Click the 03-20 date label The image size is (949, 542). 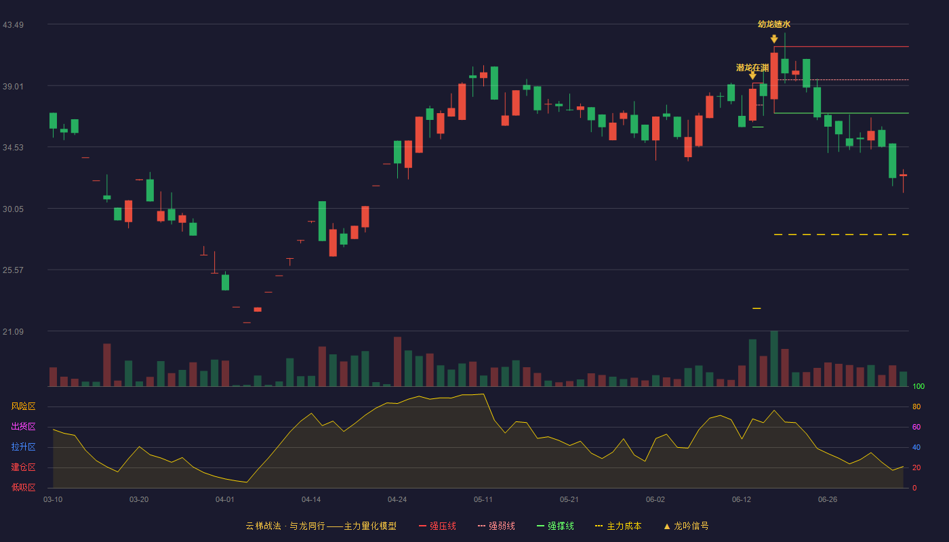[139, 499]
